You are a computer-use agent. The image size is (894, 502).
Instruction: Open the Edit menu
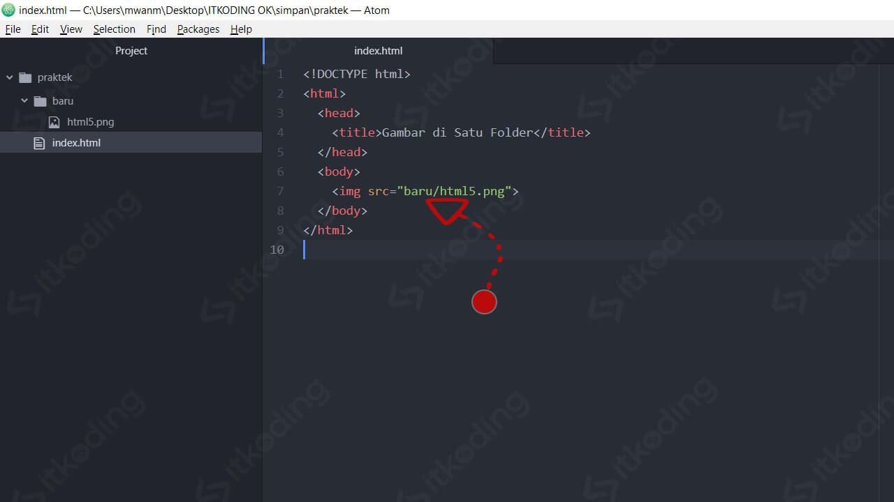pos(40,29)
